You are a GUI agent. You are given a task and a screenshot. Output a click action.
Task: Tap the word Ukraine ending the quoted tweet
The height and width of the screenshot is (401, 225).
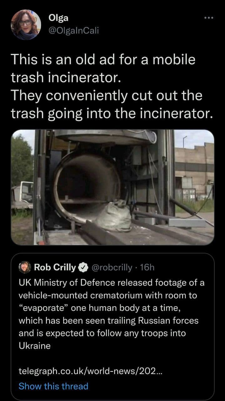pyautogui.click(x=35, y=346)
